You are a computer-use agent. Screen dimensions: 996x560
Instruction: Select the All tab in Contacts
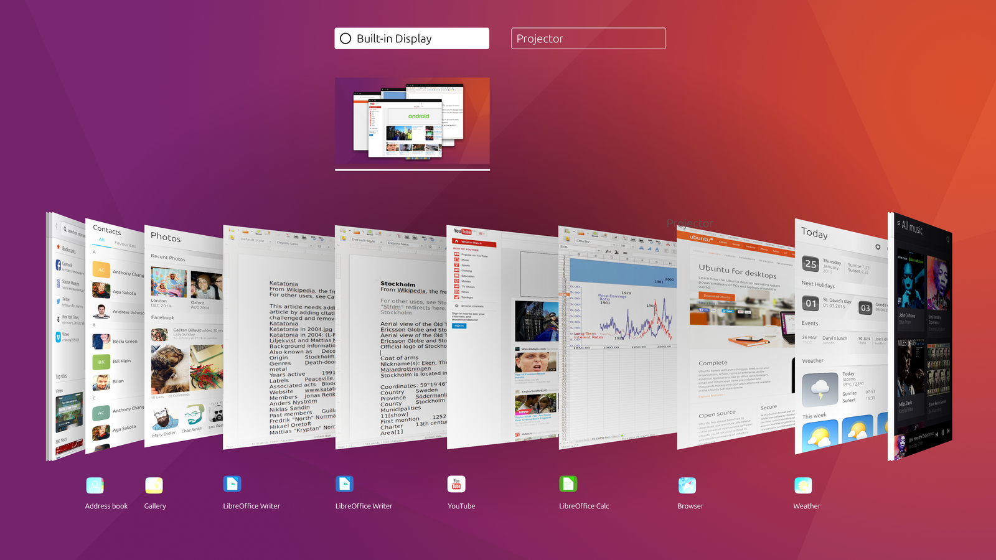[x=101, y=240]
